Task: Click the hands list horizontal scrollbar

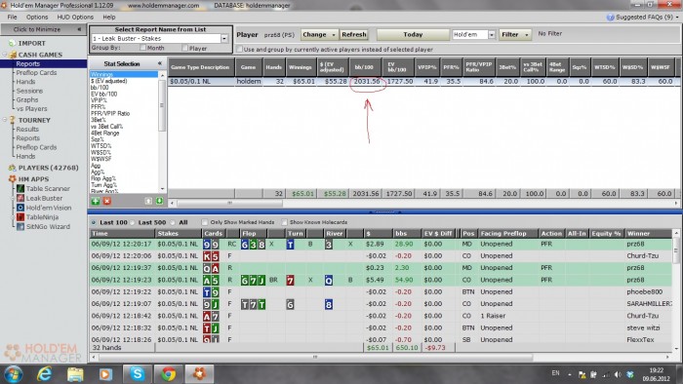Action: [315, 357]
